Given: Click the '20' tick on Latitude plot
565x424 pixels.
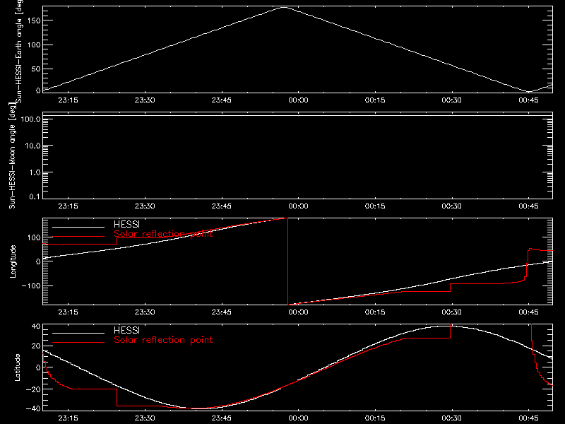Looking at the screenshot, I should (36, 346).
